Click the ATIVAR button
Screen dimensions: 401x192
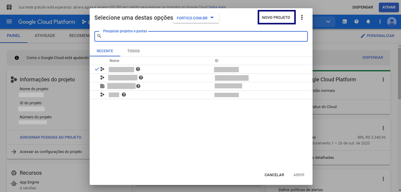[x=389, y=7]
